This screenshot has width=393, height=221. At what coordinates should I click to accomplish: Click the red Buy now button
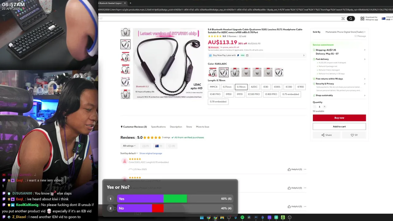coord(339,118)
